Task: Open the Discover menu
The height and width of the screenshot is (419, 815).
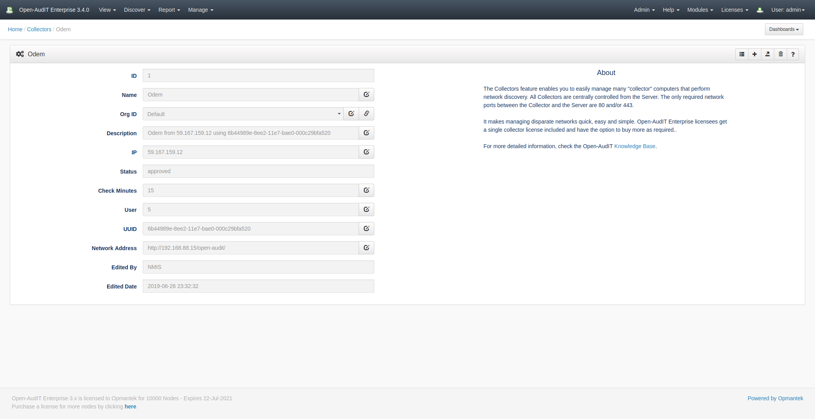Action: click(x=137, y=10)
